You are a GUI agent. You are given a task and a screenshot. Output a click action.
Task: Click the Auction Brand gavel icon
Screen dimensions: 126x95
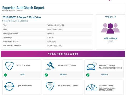point(50,66)
